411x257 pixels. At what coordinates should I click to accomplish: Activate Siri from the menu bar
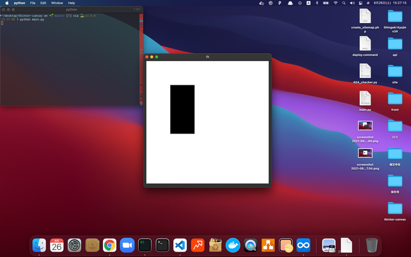coord(368,3)
